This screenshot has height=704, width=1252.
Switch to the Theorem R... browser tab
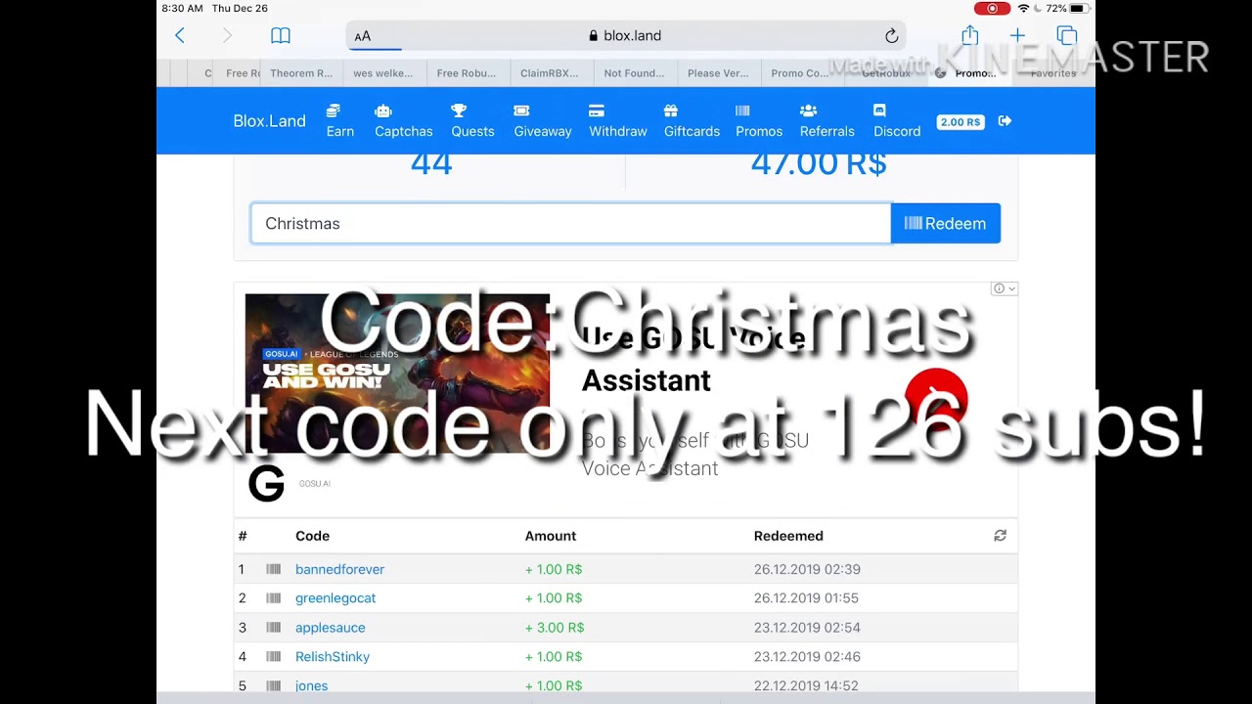pyautogui.click(x=300, y=73)
